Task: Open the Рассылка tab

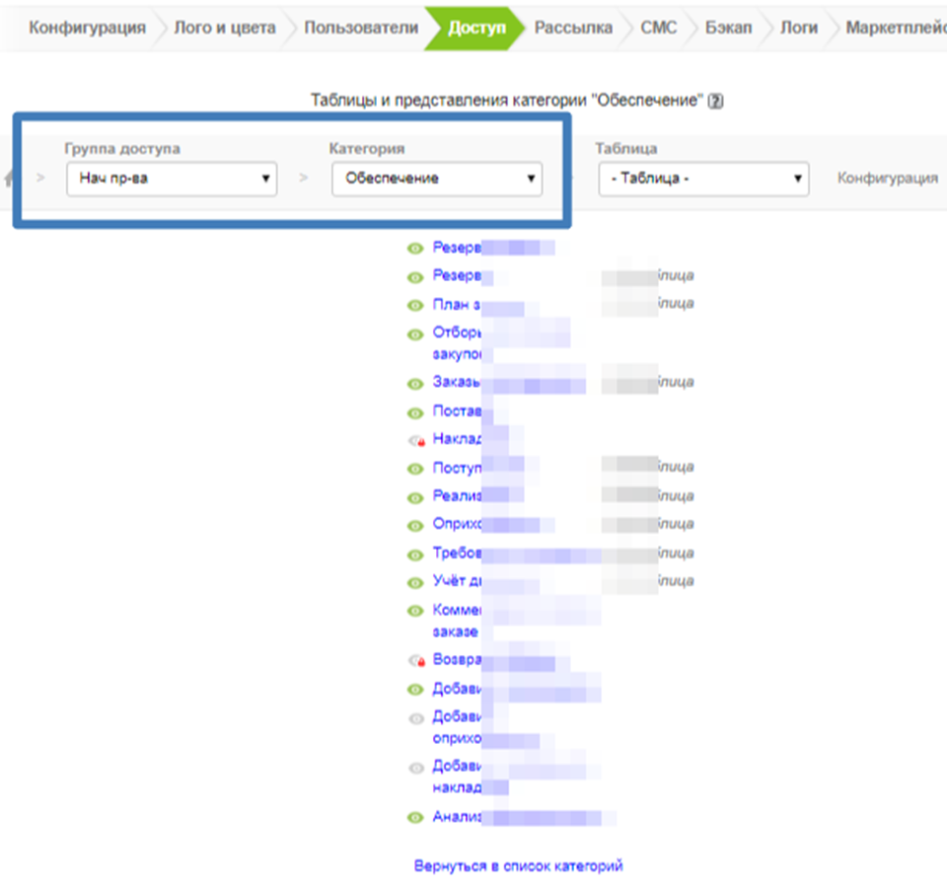Action: (573, 28)
